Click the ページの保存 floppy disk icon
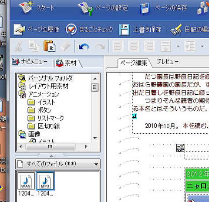 145,9
